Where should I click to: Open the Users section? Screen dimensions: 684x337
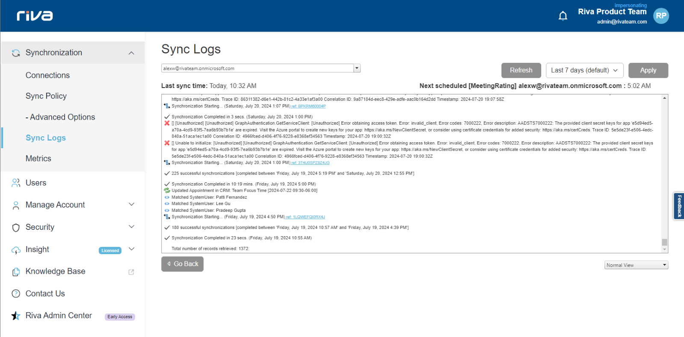click(x=36, y=183)
